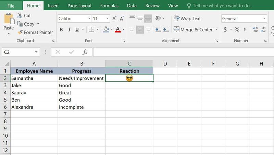Open the Calibri font name dropdown

click(x=89, y=18)
